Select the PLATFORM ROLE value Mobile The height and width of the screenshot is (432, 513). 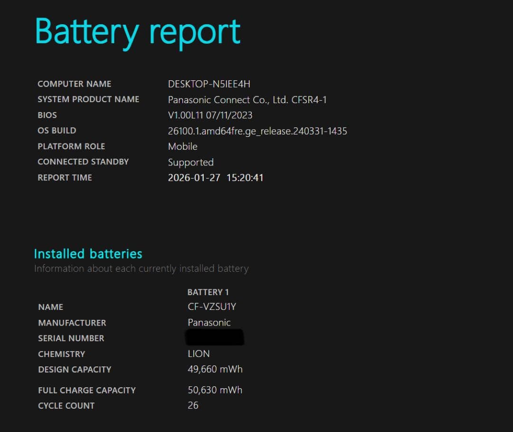(182, 146)
